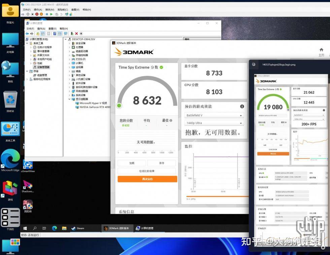Screen dimensions: 330x255
Task: Click the Turn Off stop icon in VM toolbar
Action: tap(32, 14)
